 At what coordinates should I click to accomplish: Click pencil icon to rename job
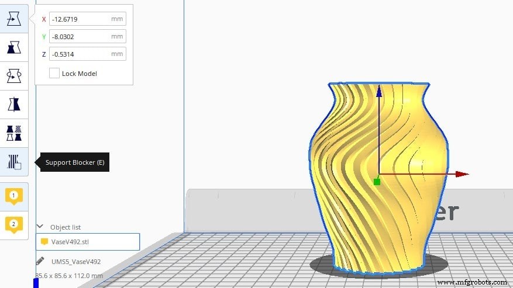[x=40, y=261]
